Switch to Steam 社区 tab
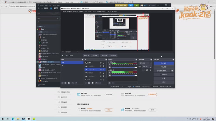Image resolution: width=216 pixels, height=121 pixels. [x=56, y=8]
